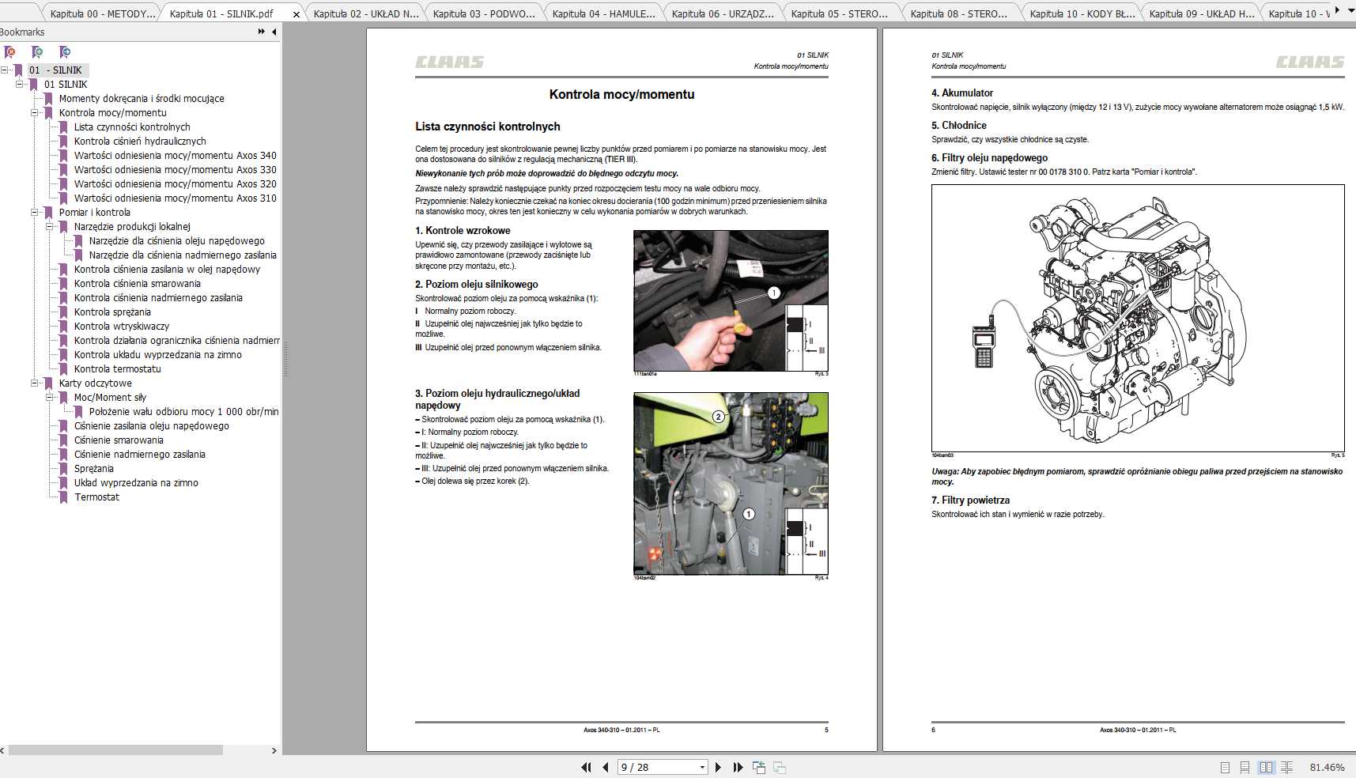Image resolution: width=1356 pixels, height=778 pixels.
Task: Click the delete bookmark icon
Action: [9, 52]
